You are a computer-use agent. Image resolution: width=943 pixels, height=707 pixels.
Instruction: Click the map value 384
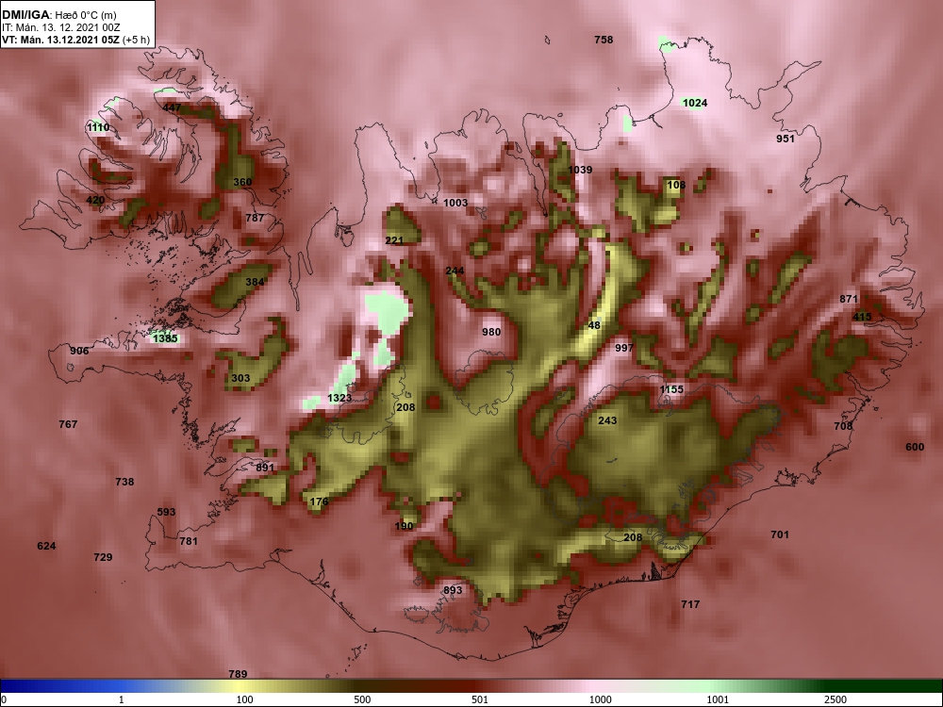coord(255,281)
